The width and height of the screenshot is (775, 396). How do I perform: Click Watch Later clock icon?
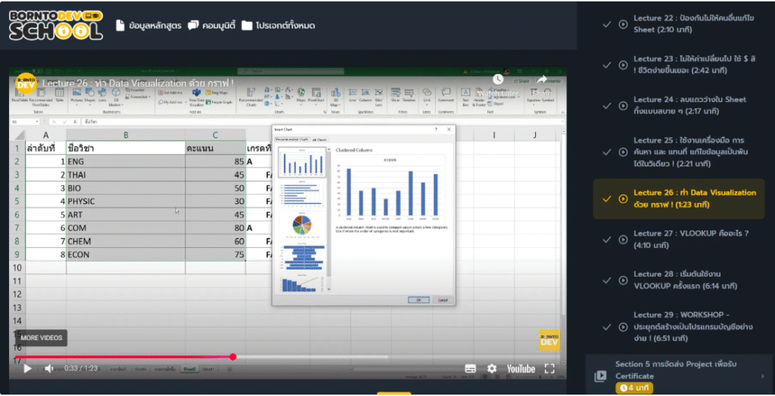(498, 79)
